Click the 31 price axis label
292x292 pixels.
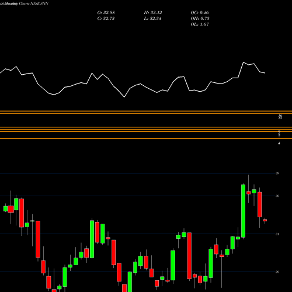tap(277, 234)
